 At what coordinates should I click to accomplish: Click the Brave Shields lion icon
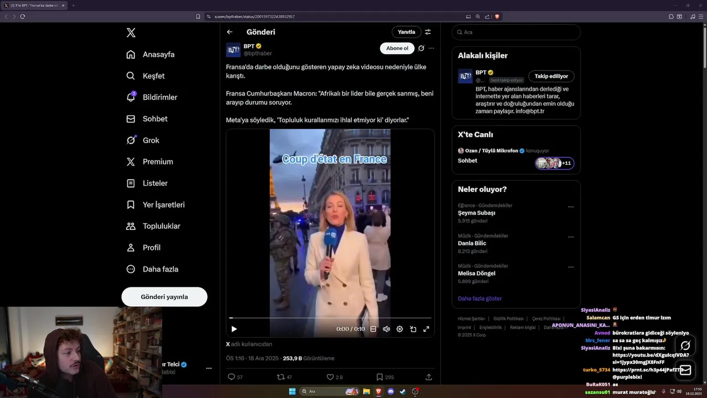497,17
